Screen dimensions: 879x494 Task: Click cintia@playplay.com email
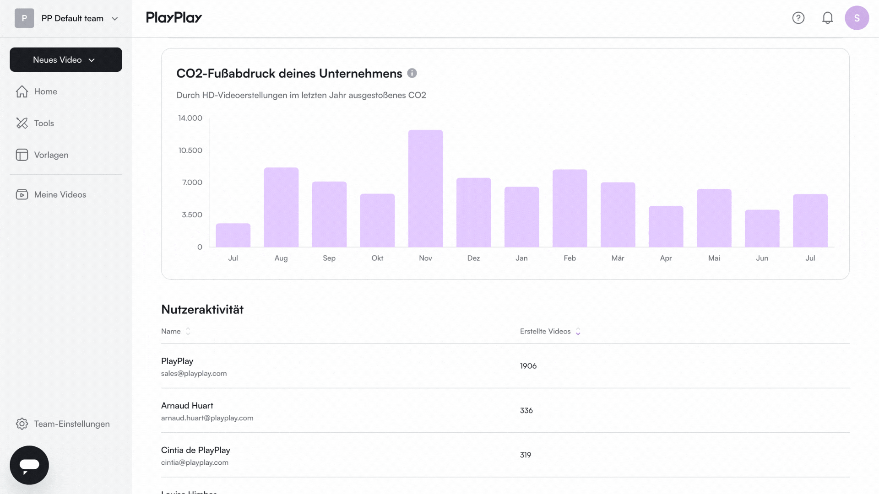coord(195,462)
